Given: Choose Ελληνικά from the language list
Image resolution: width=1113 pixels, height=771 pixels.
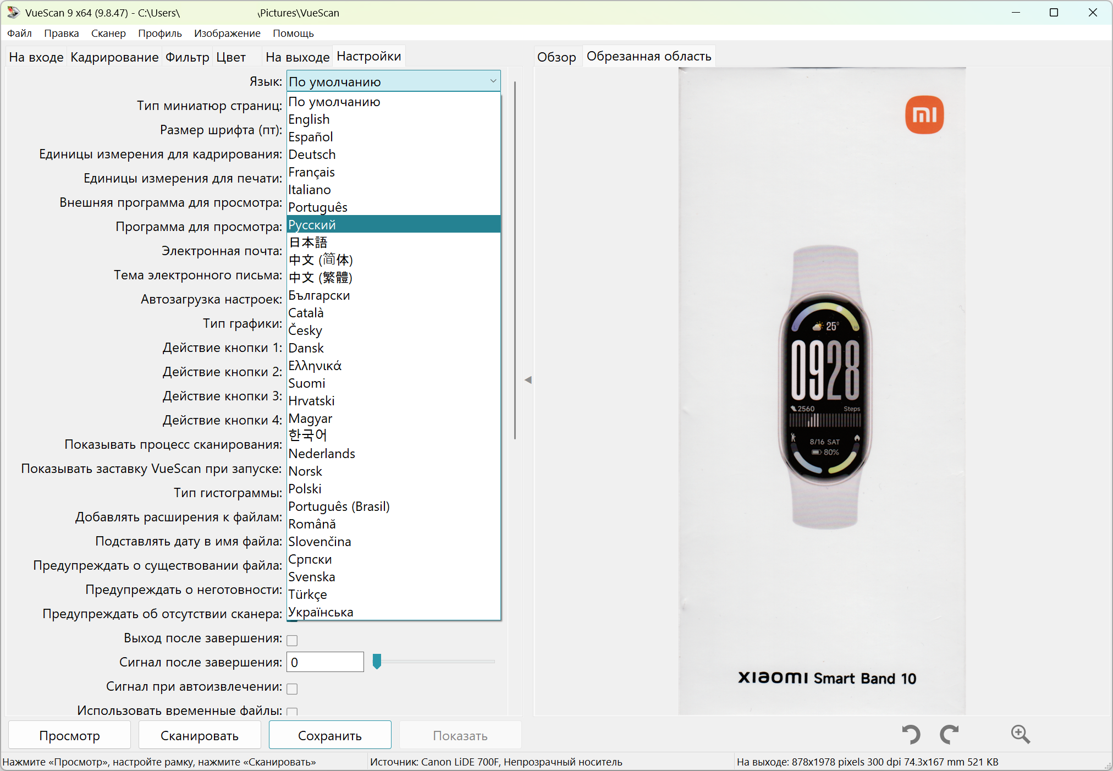Looking at the screenshot, I should point(394,366).
